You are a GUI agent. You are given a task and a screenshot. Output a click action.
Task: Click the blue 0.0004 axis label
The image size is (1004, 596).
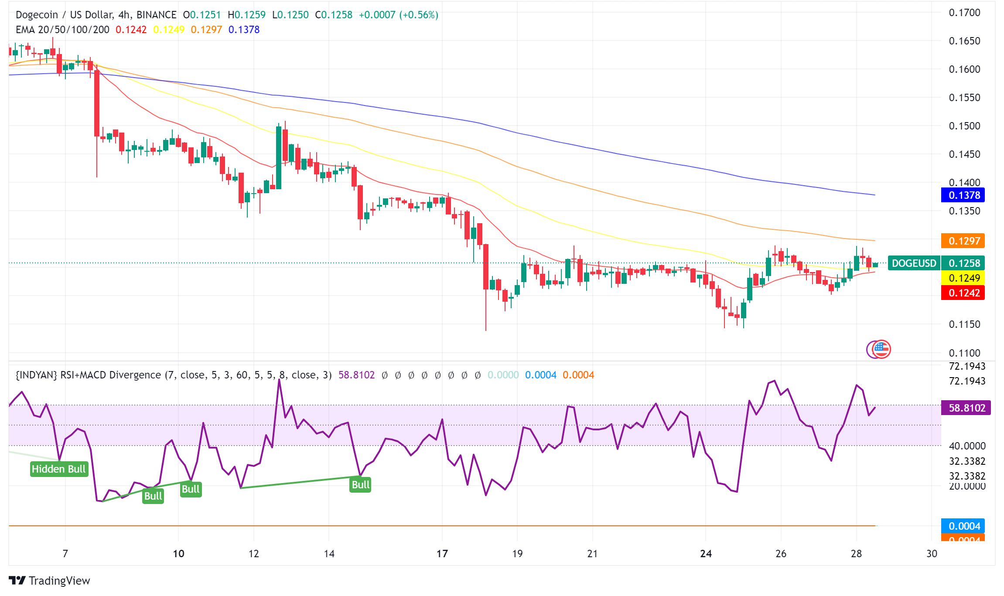(963, 526)
